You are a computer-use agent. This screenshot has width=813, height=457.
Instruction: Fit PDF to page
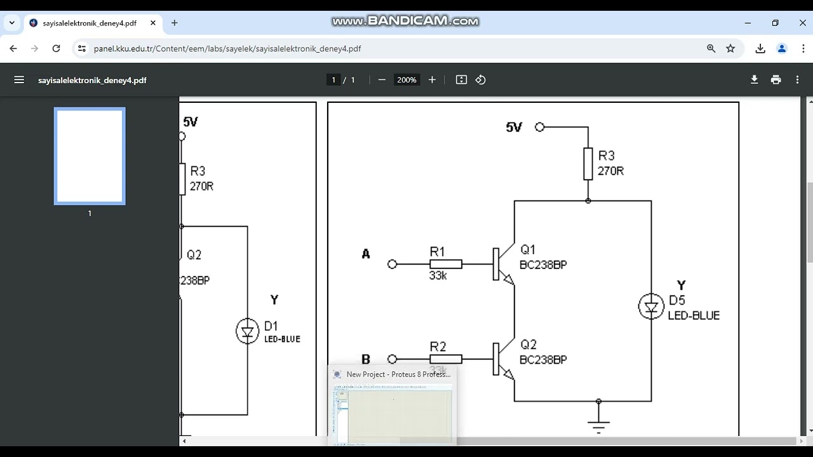[462, 80]
